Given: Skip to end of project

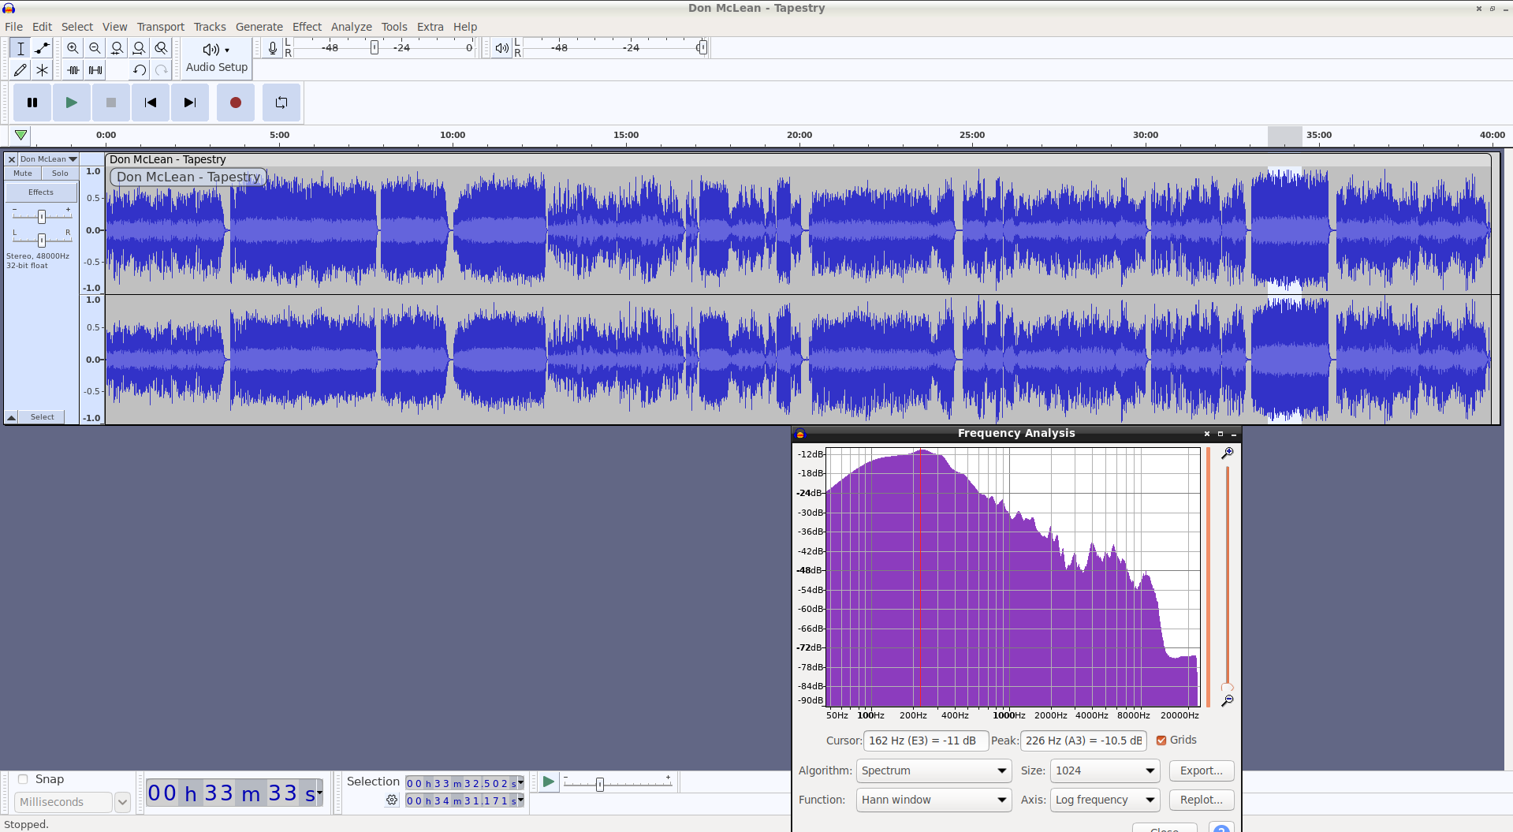Looking at the screenshot, I should coord(190,103).
